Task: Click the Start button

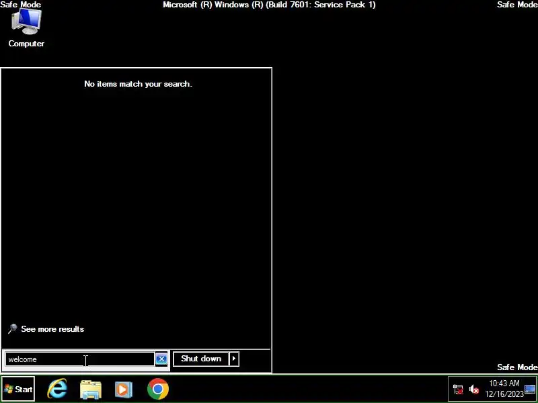Action: point(18,389)
